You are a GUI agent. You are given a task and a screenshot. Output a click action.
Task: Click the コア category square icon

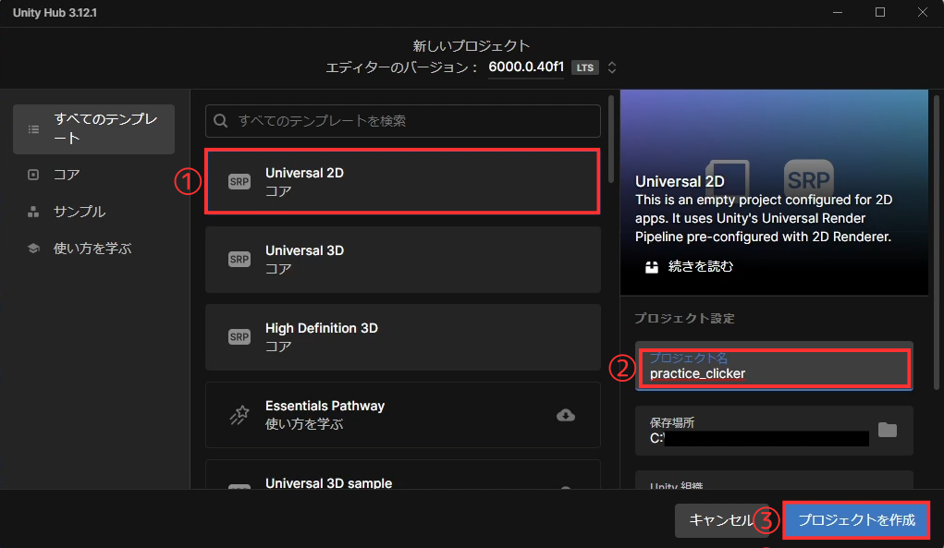(x=33, y=175)
